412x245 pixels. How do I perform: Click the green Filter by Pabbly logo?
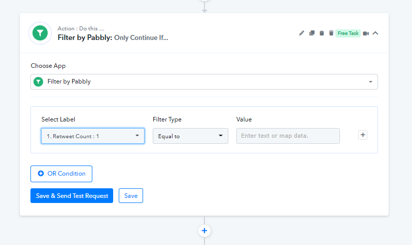tap(39, 33)
